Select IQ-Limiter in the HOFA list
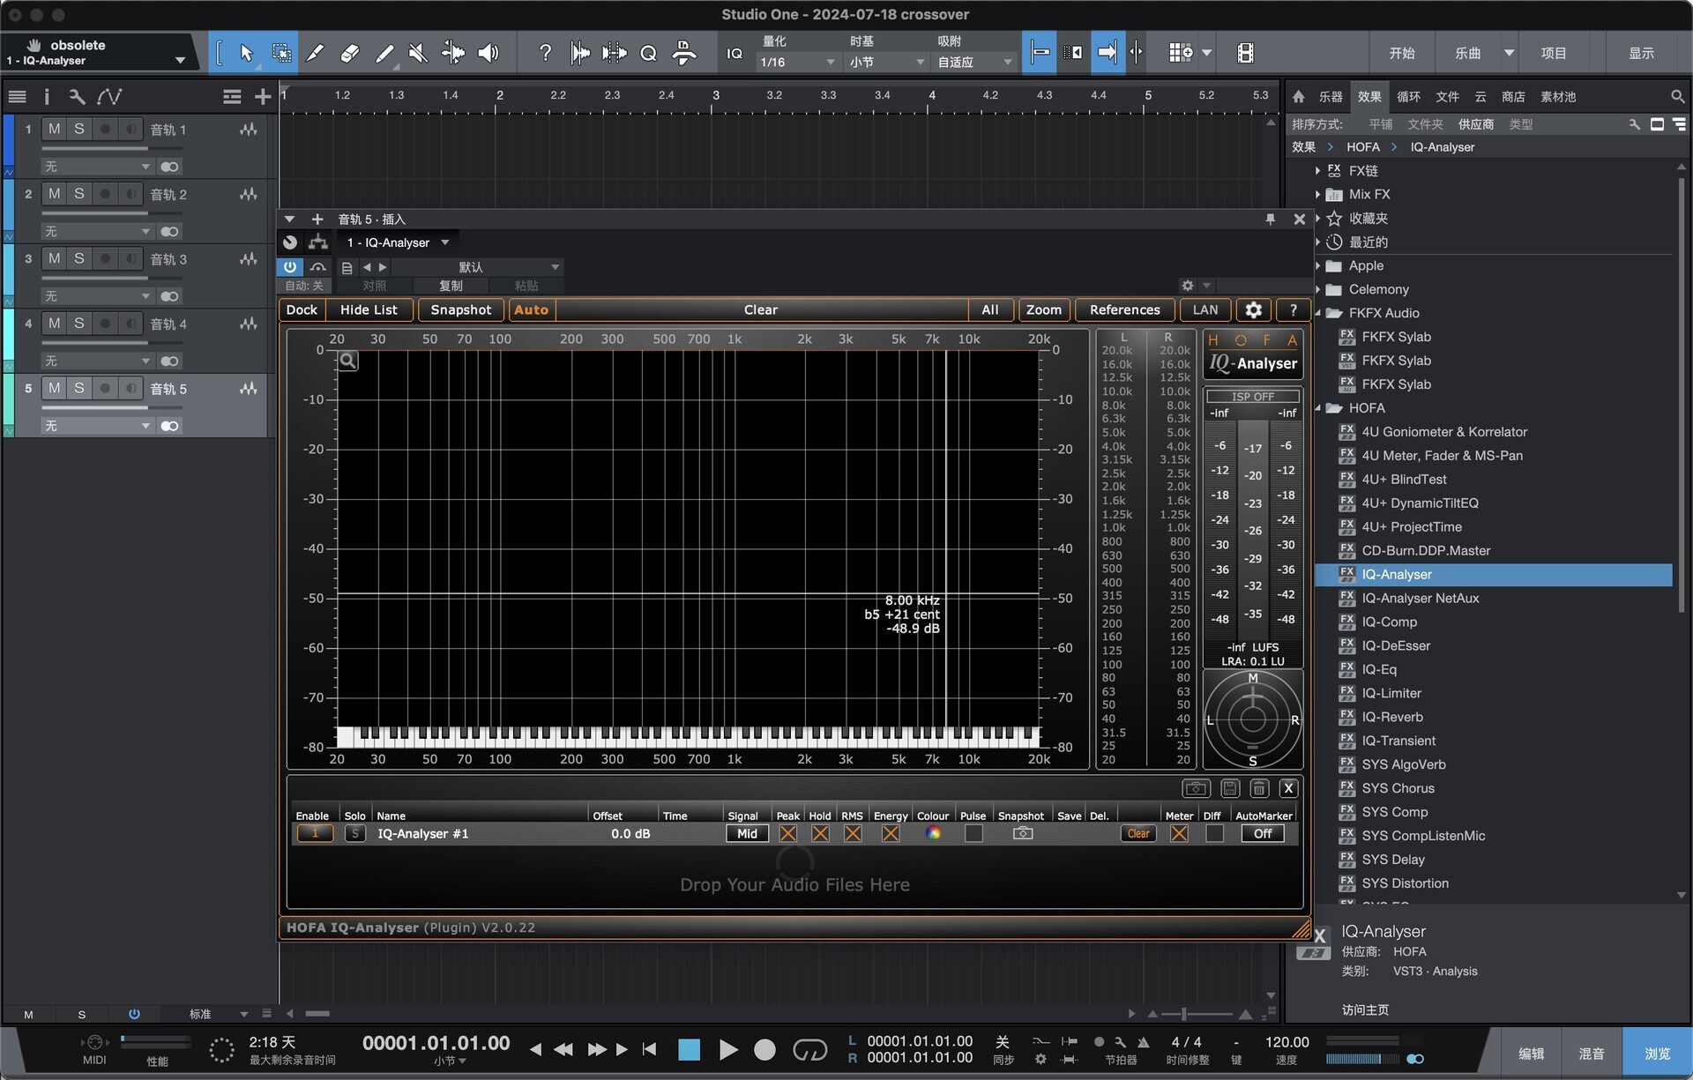 click(1391, 693)
